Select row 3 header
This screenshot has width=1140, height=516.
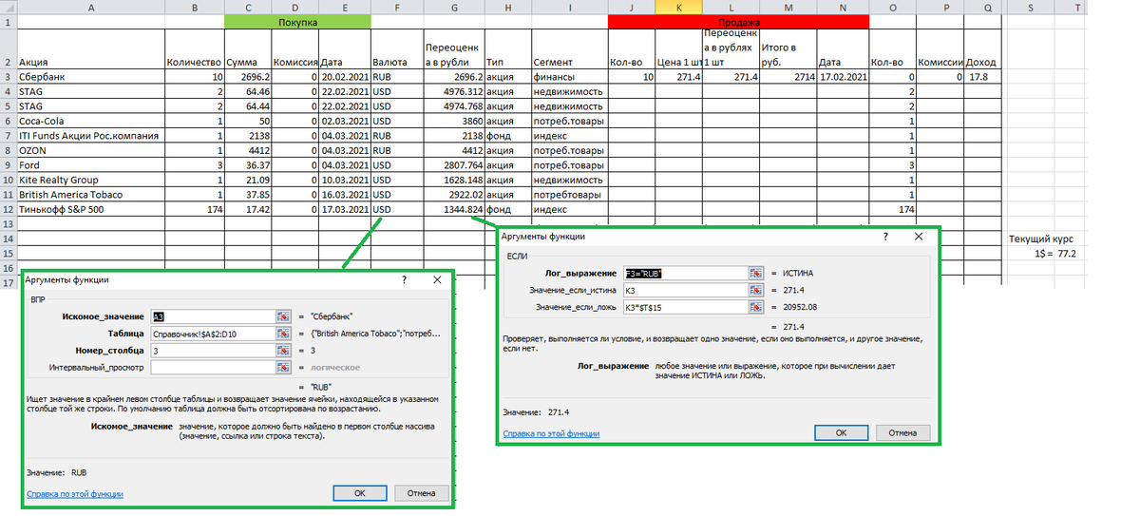tap(8, 76)
